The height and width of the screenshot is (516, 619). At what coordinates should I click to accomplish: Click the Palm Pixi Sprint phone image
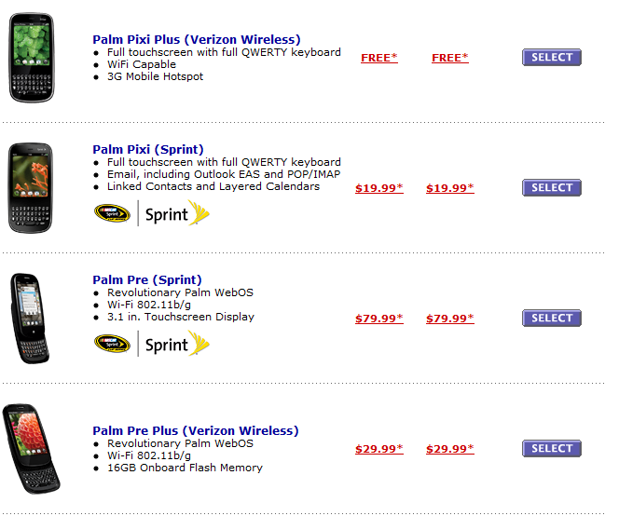coord(31,188)
